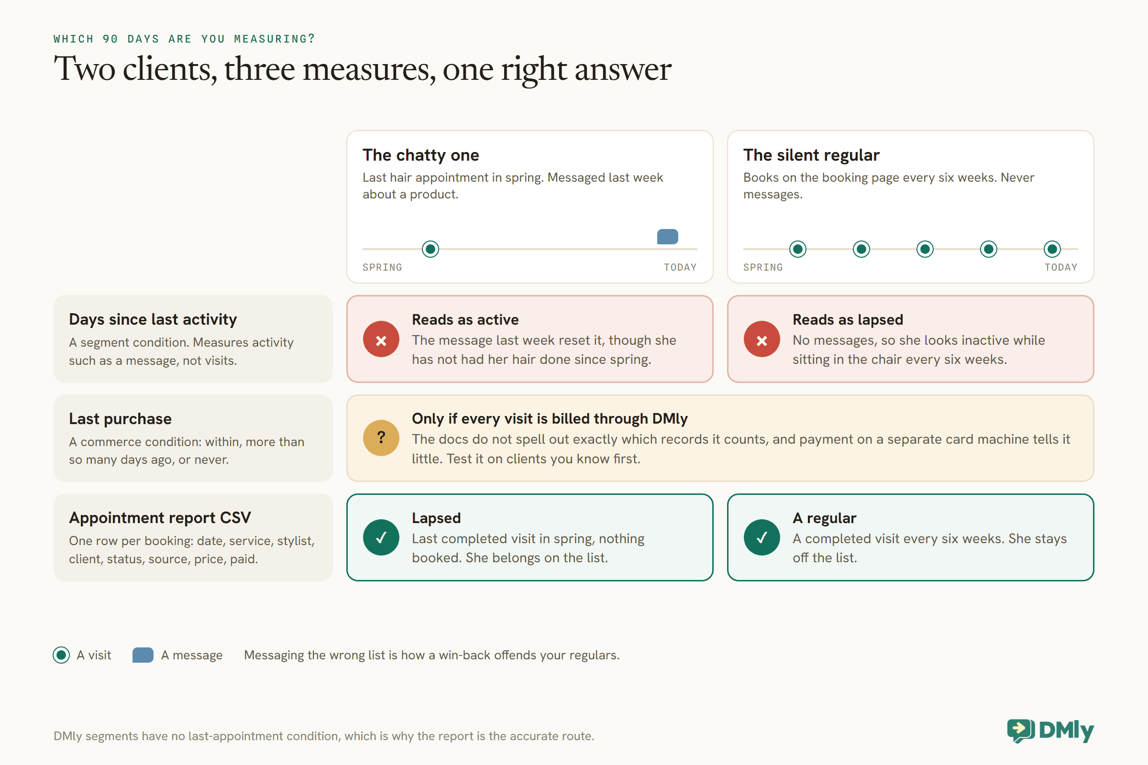Click the TODAY label on silent regular timeline
The image size is (1148, 765).
[x=1061, y=267]
